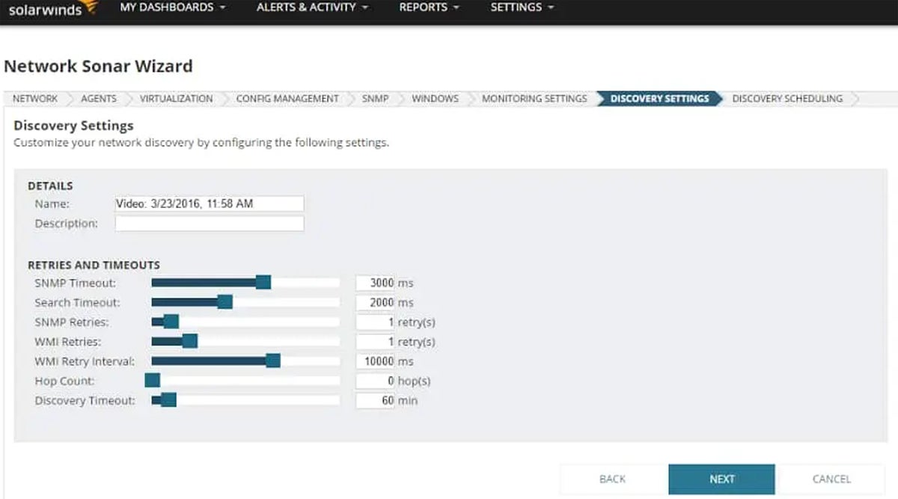Click the NEXT button
Viewport: 898px width, 499px height.
[x=721, y=479]
